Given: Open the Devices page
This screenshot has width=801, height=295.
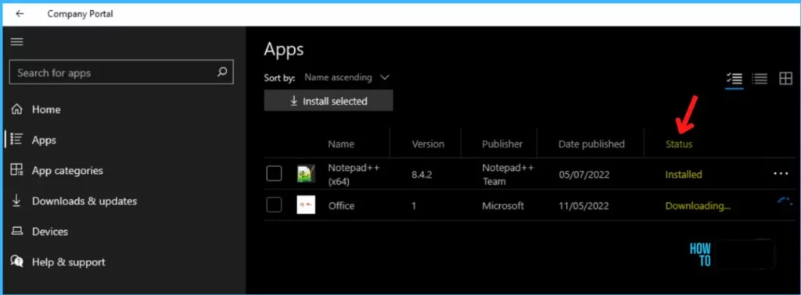Looking at the screenshot, I should 50,231.
